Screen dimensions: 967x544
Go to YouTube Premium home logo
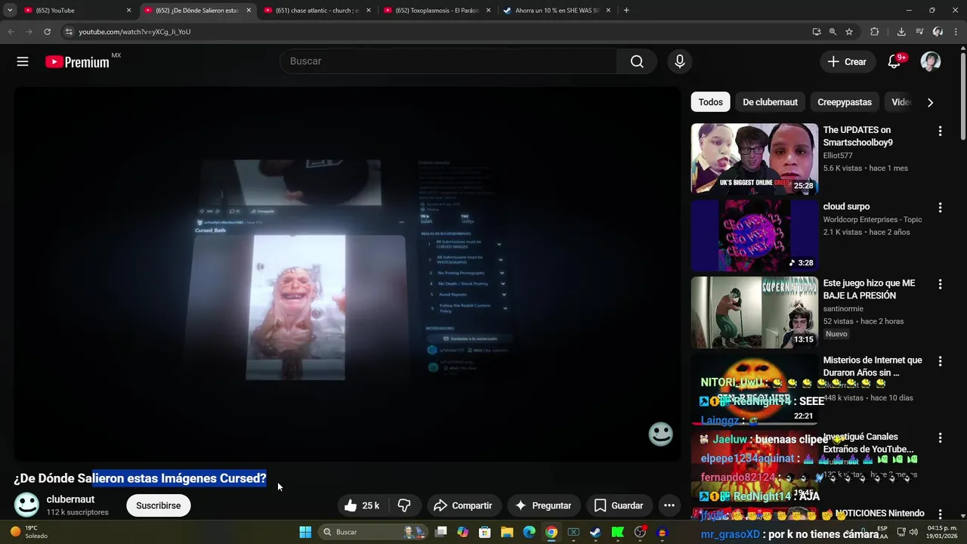tap(78, 62)
